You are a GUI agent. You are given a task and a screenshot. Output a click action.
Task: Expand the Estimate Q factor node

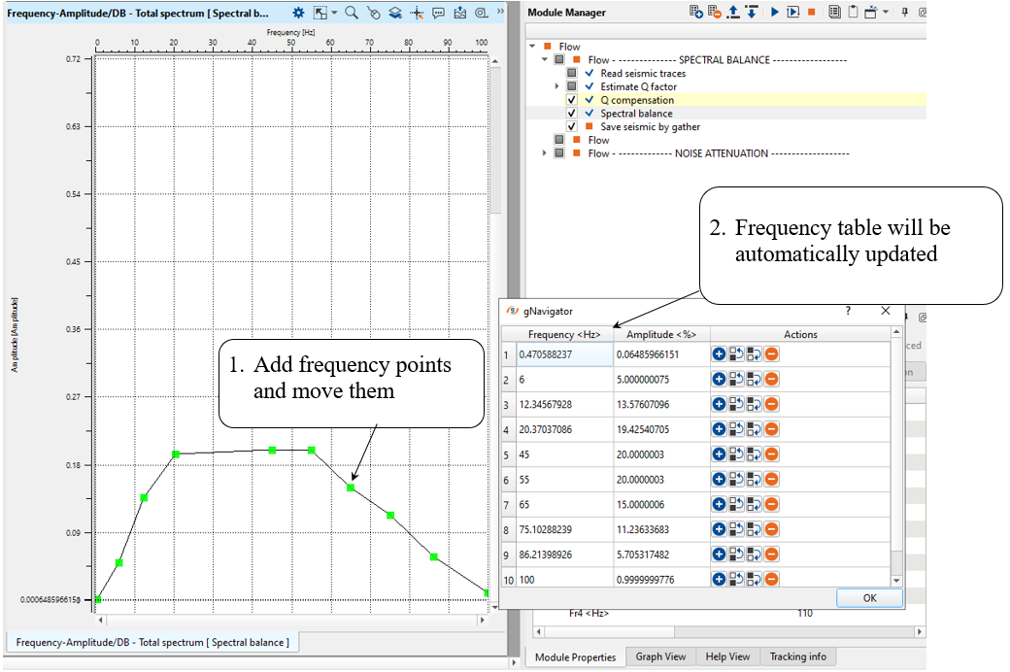pyautogui.click(x=556, y=87)
